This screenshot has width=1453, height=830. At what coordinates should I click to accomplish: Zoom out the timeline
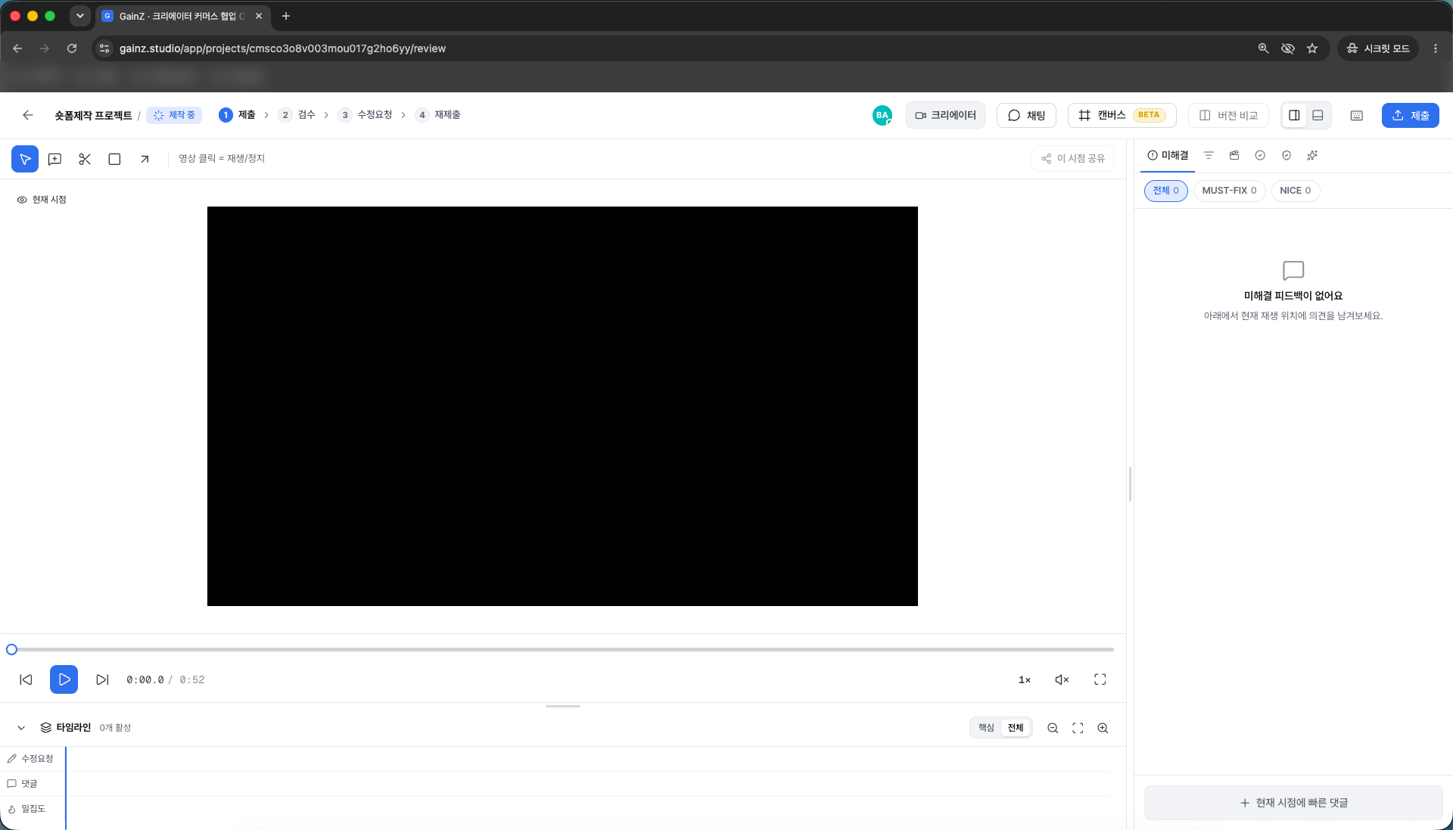click(x=1053, y=728)
